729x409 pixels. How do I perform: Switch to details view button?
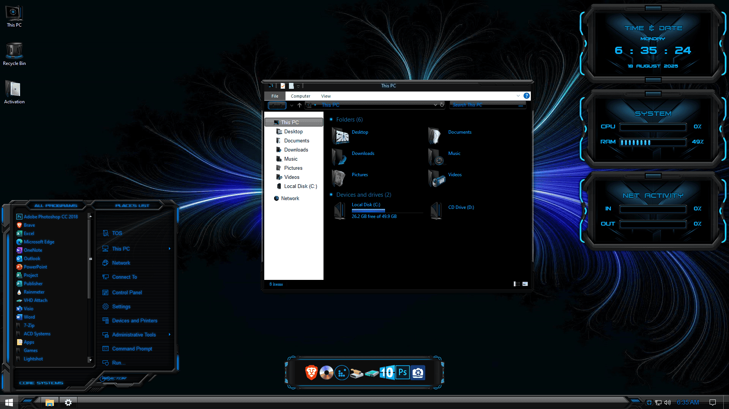517,284
